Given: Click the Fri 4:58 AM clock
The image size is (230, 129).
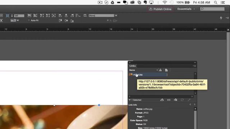Looking at the screenshot, I should pyautogui.click(x=202, y=3).
